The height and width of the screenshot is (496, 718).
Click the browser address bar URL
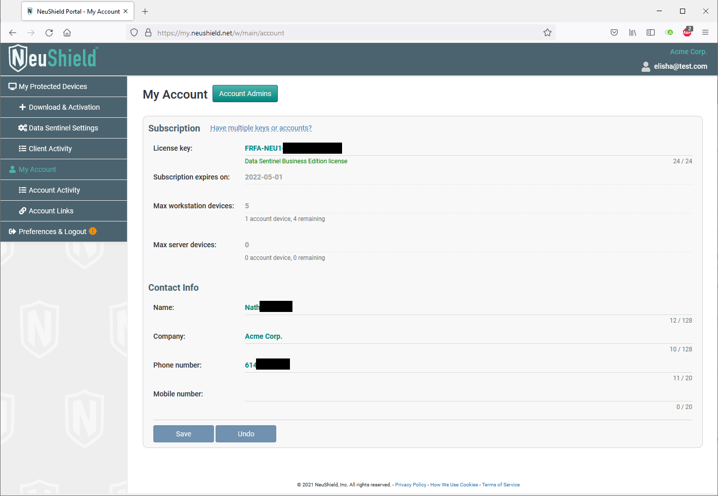[221, 33]
